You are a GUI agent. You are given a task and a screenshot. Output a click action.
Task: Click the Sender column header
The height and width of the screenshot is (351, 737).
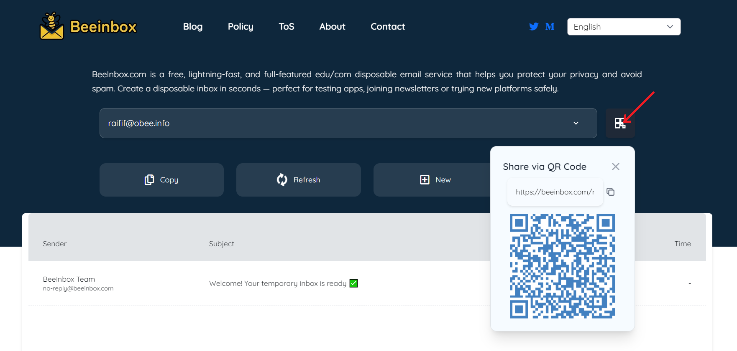[55, 244]
